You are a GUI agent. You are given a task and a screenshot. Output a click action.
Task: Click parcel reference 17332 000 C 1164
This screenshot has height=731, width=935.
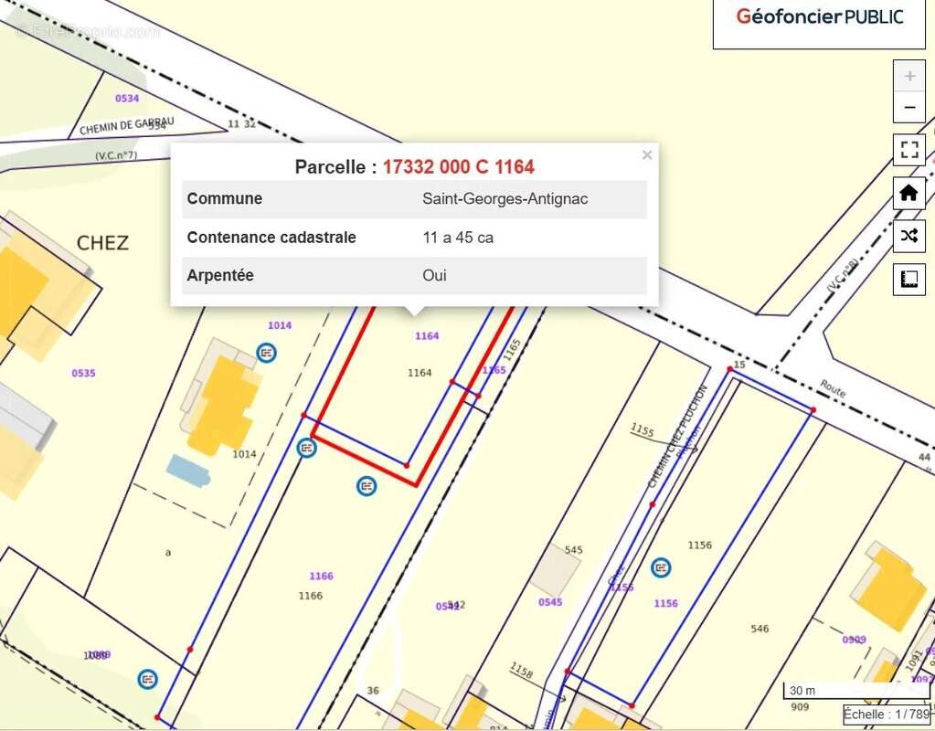click(x=458, y=167)
